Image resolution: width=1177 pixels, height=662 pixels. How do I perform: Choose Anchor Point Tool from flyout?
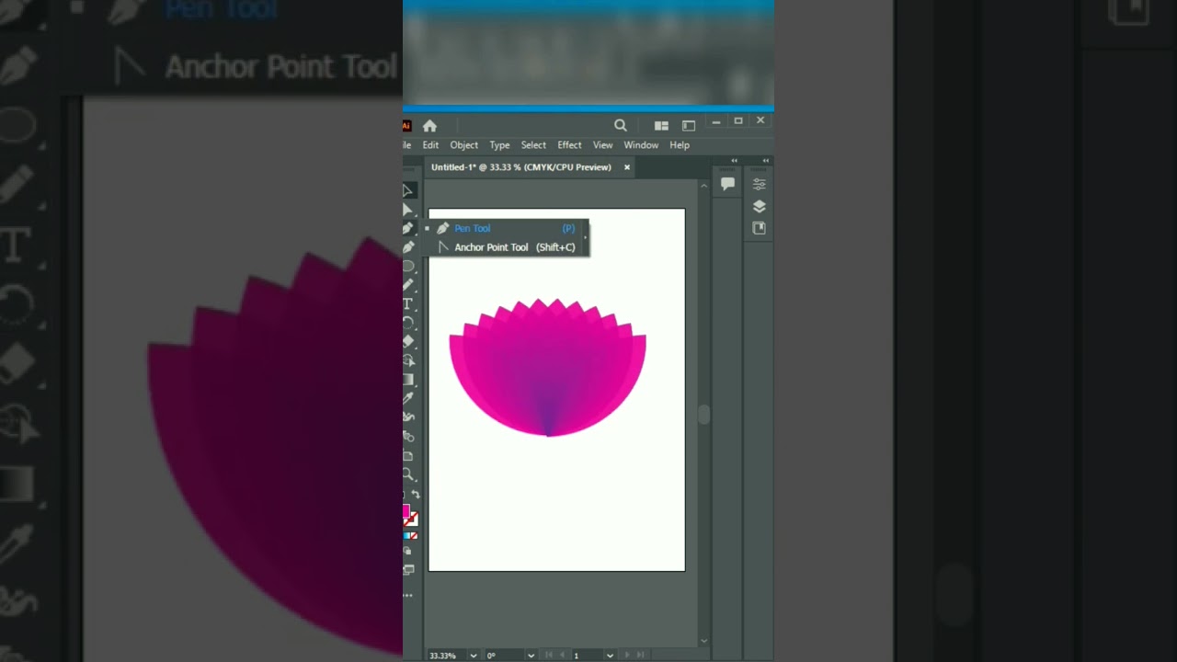pos(505,247)
